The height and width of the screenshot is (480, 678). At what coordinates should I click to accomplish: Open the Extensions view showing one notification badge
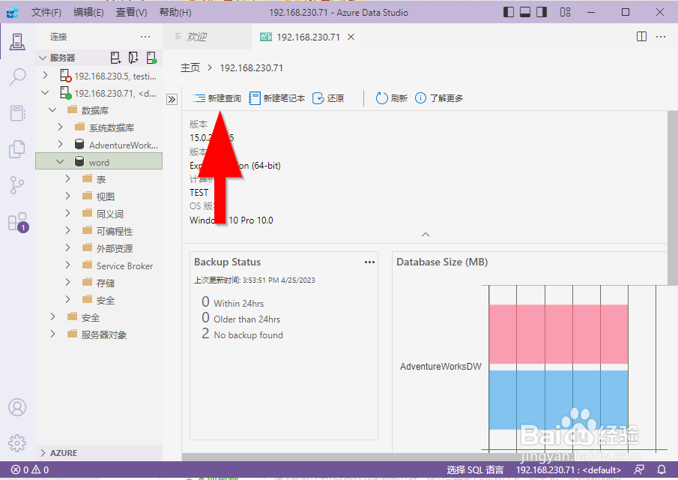pyautogui.click(x=17, y=221)
